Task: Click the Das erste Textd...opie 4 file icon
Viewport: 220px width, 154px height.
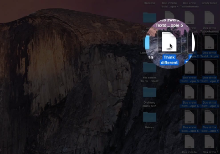Action: pyautogui.click(x=189, y=92)
